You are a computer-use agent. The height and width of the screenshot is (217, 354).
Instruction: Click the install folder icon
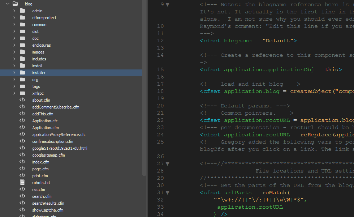tap(22, 65)
